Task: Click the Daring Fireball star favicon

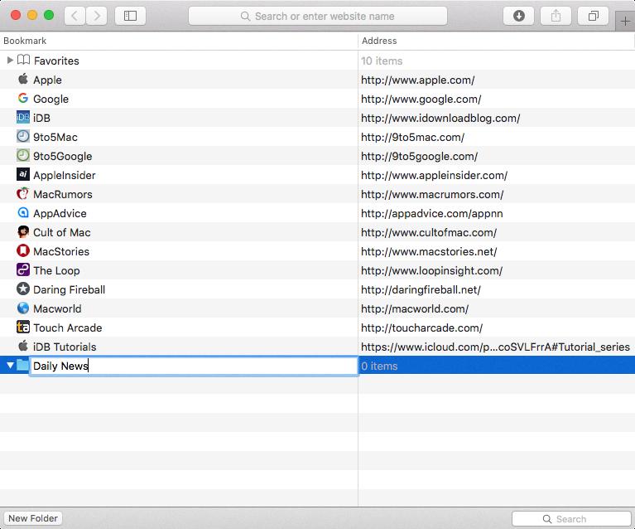Action: pyautogui.click(x=23, y=289)
